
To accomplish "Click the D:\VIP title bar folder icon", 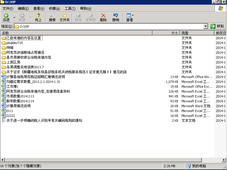I will (x=2, y=2).
